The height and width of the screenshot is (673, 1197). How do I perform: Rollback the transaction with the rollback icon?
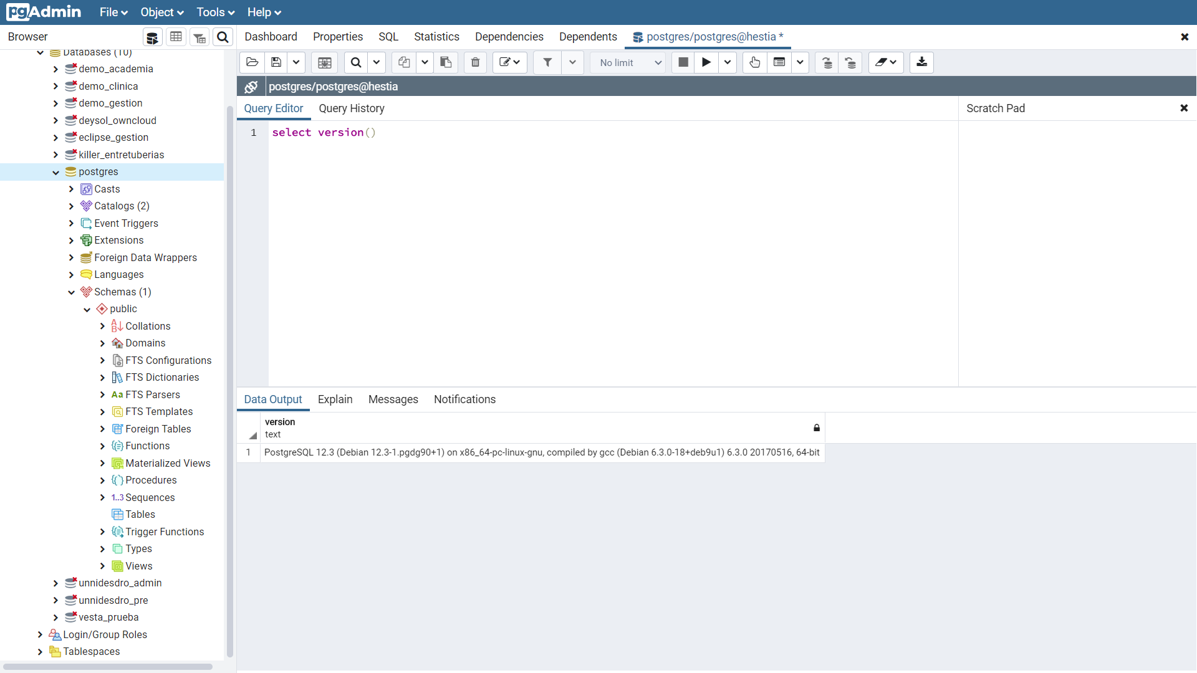850,62
